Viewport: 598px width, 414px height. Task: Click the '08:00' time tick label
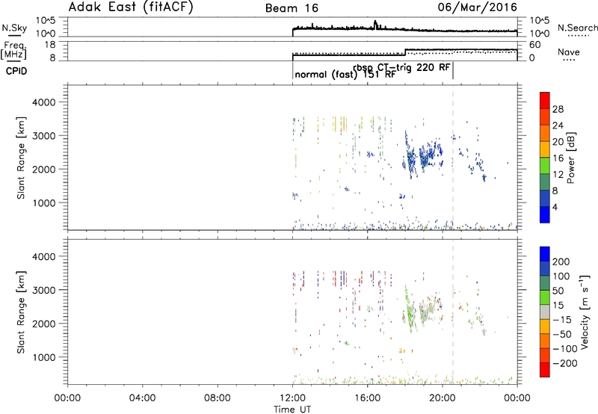click(218, 398)
